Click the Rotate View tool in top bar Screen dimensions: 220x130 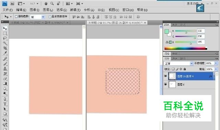tap(58, 3)
